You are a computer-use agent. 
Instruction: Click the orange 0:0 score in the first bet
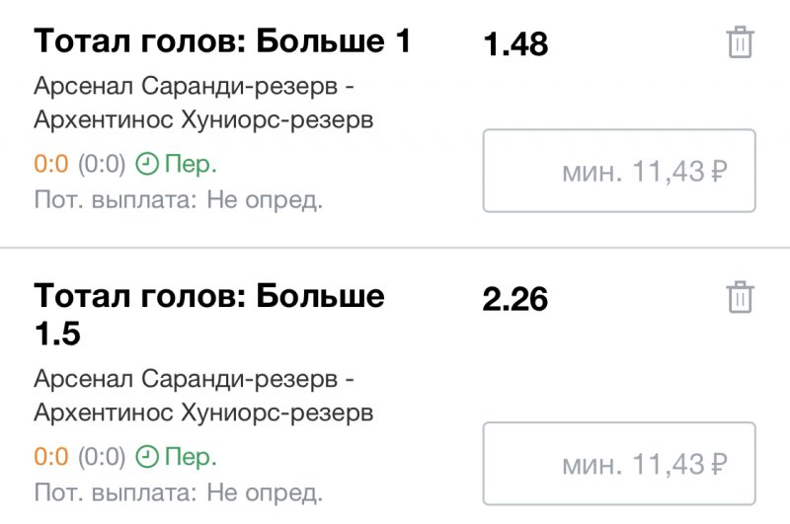point(50,163)
